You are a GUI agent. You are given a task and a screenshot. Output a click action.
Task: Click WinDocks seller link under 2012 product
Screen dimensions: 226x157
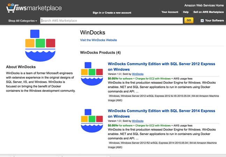[x=138, y=74]
